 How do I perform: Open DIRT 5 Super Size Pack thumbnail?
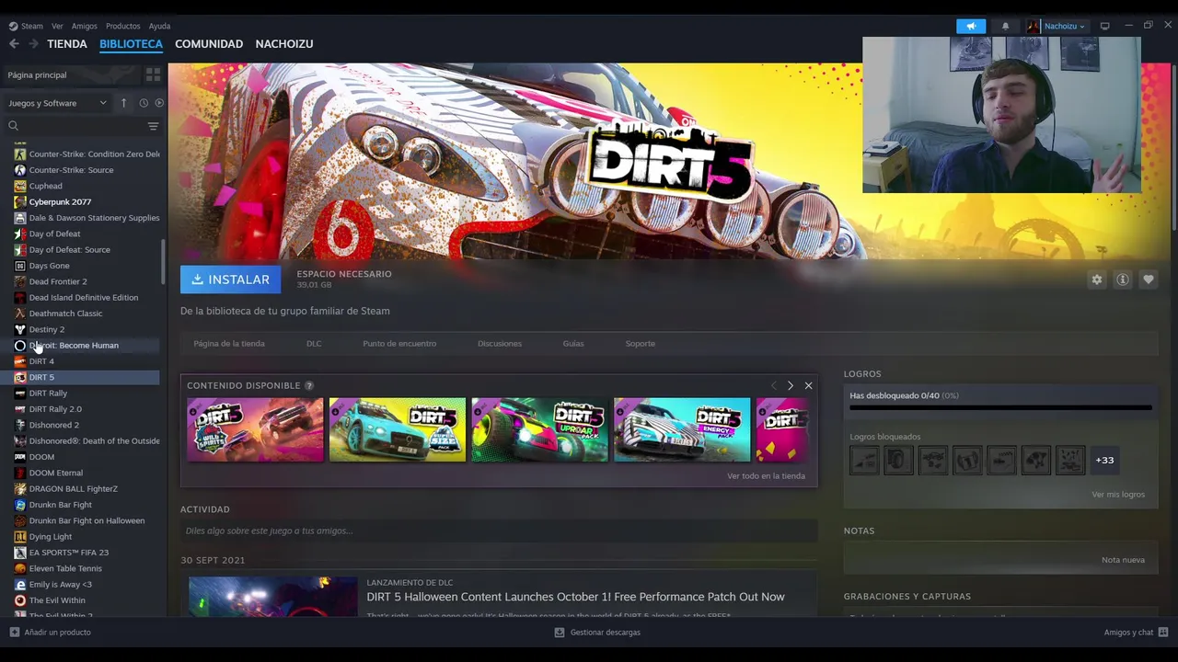[x=398, y=429]
